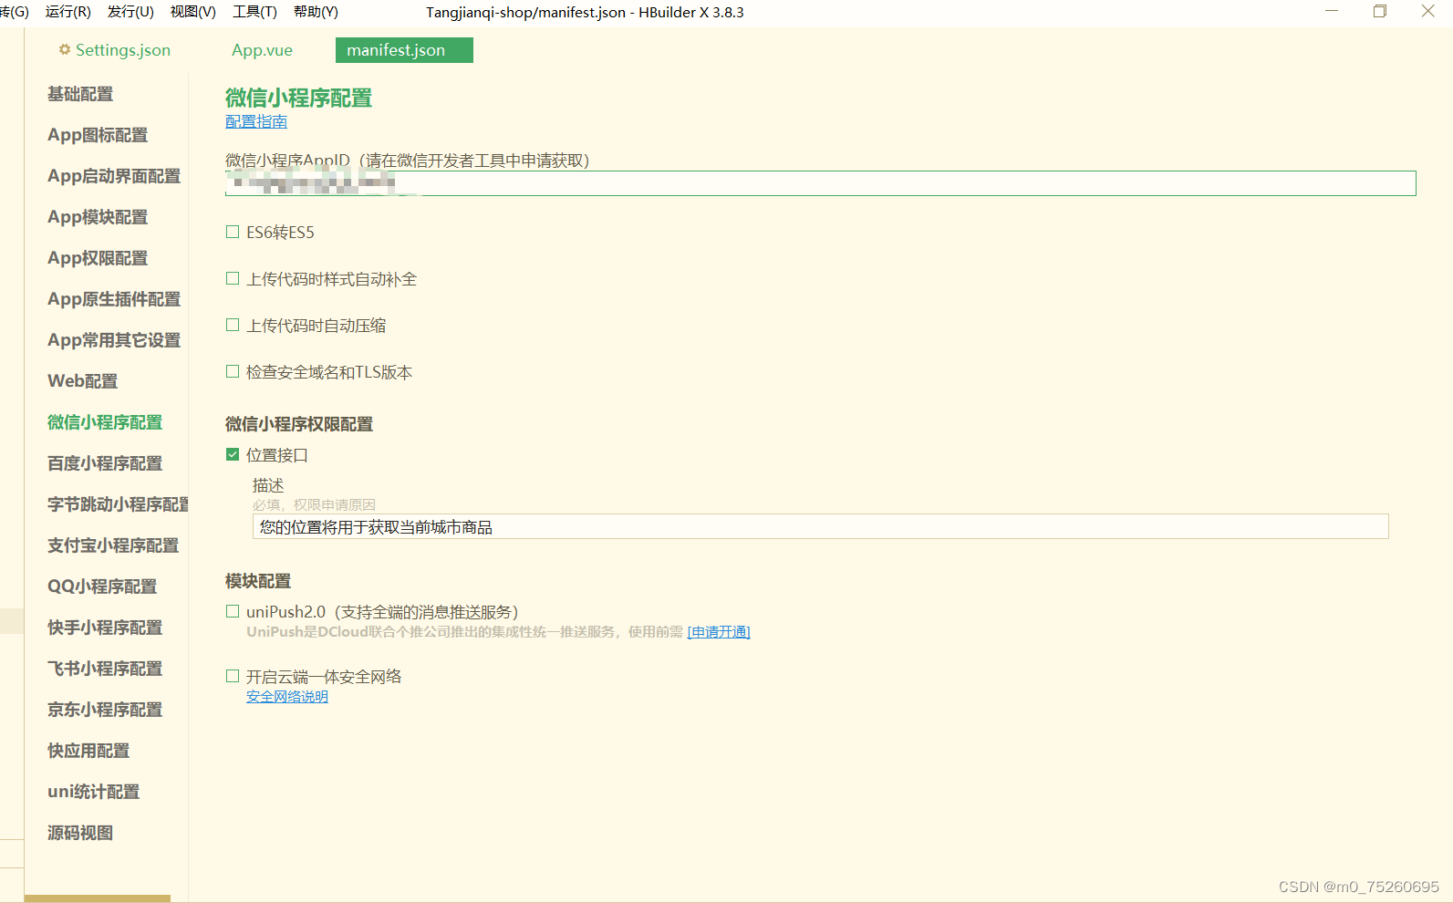
Task: Open App启动界面配置 in the sidebar
Action: pyautogui.click(x=114, y=176)
